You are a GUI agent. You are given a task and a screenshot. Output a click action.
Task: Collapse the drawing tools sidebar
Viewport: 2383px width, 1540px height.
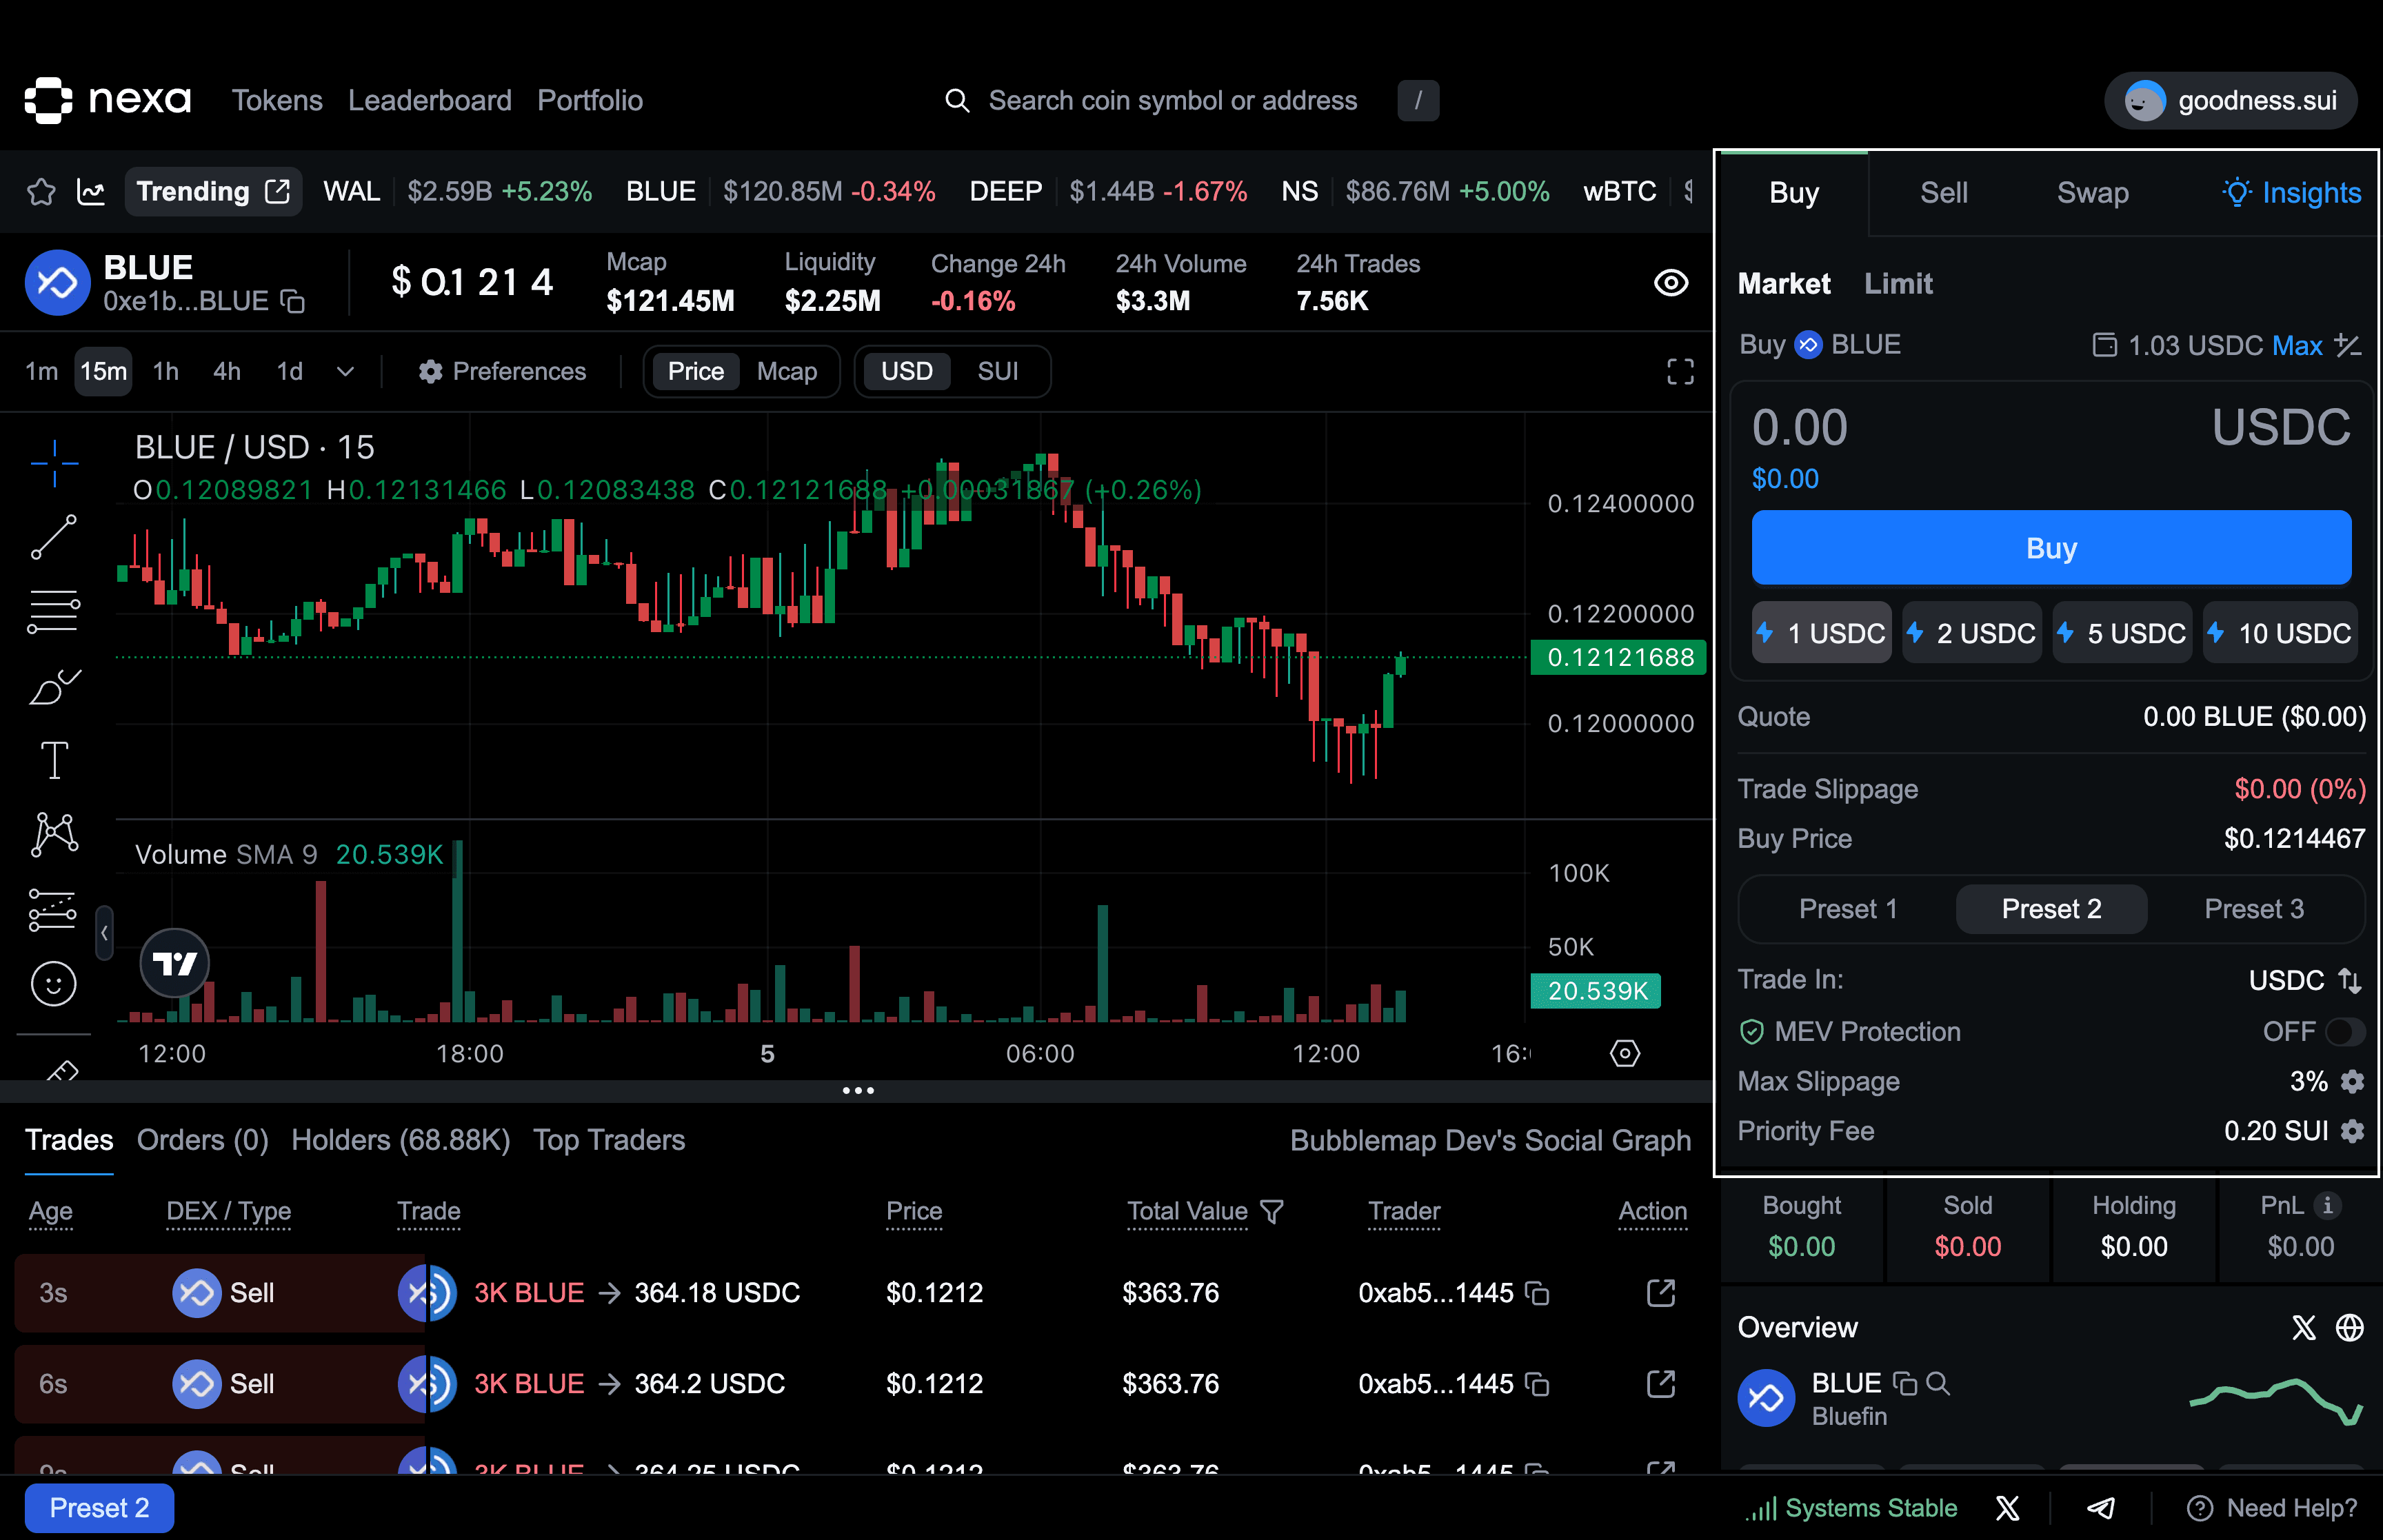point(104,933)
